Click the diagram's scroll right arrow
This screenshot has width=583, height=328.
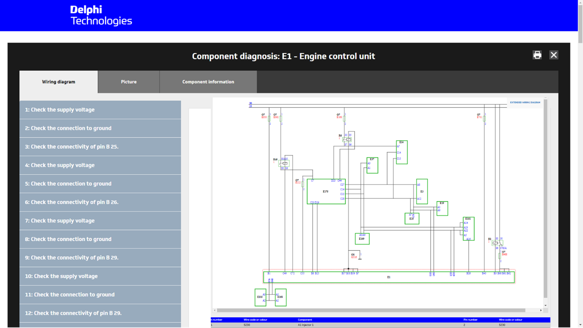[x=541, y=310]
